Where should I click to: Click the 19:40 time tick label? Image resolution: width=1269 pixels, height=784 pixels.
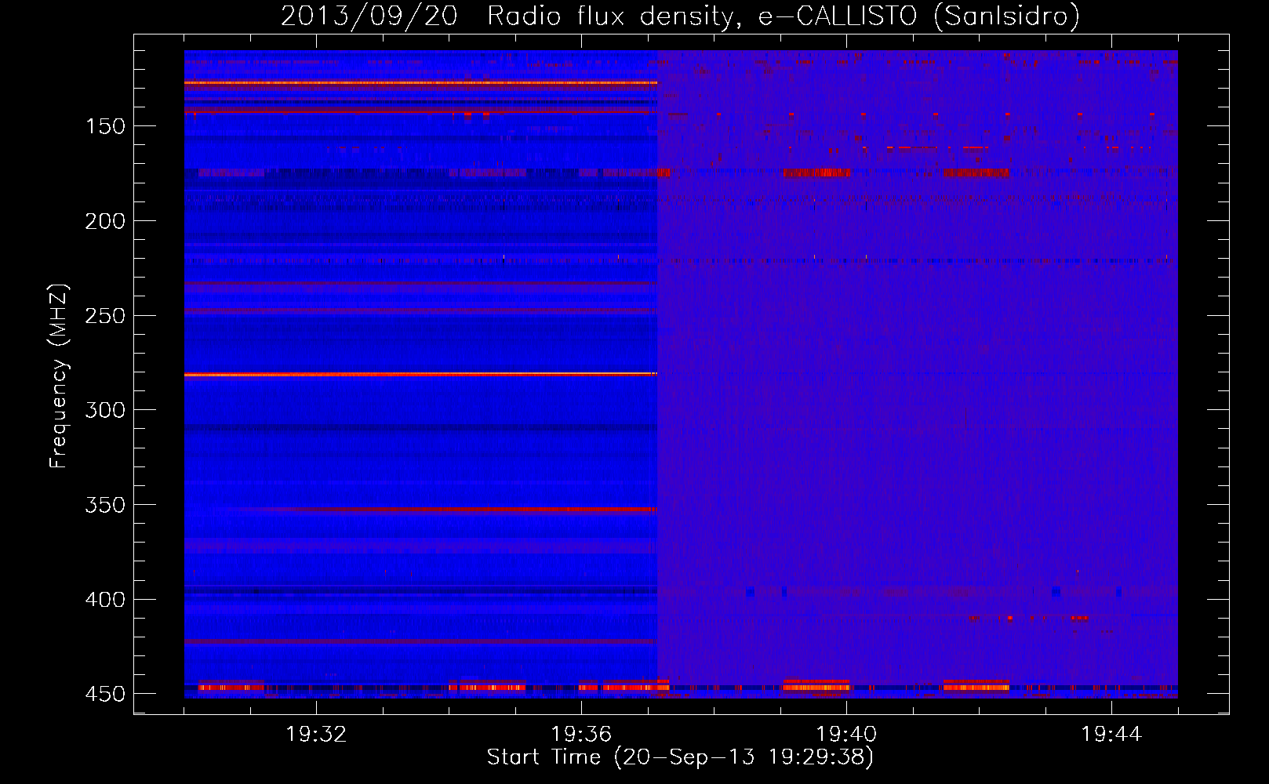(x=846, y=735)
